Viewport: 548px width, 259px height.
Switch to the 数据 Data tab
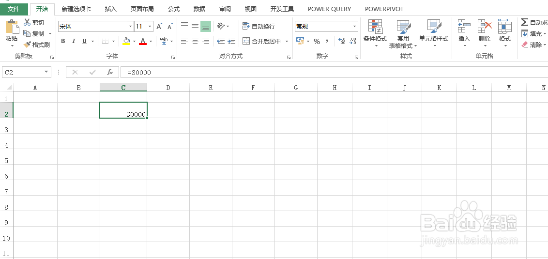click(199, 9)
